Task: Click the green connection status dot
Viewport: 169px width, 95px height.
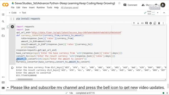Action: point(163,93)
